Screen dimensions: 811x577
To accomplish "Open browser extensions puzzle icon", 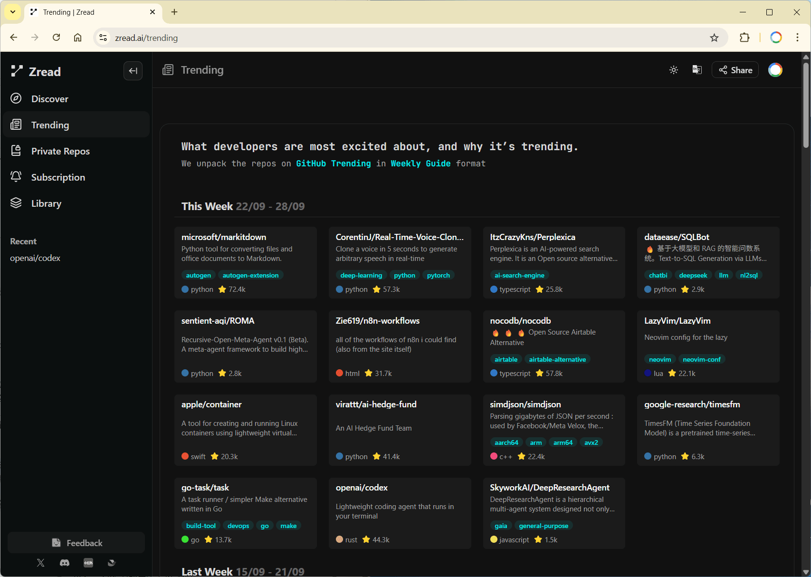I will [x=744, y=38].
